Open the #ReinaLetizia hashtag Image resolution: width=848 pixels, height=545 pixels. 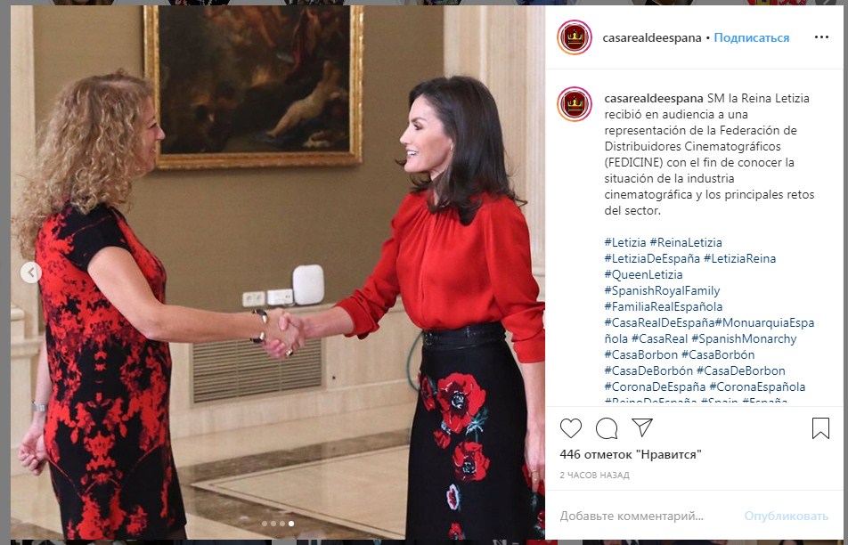(x=686, y=243)
